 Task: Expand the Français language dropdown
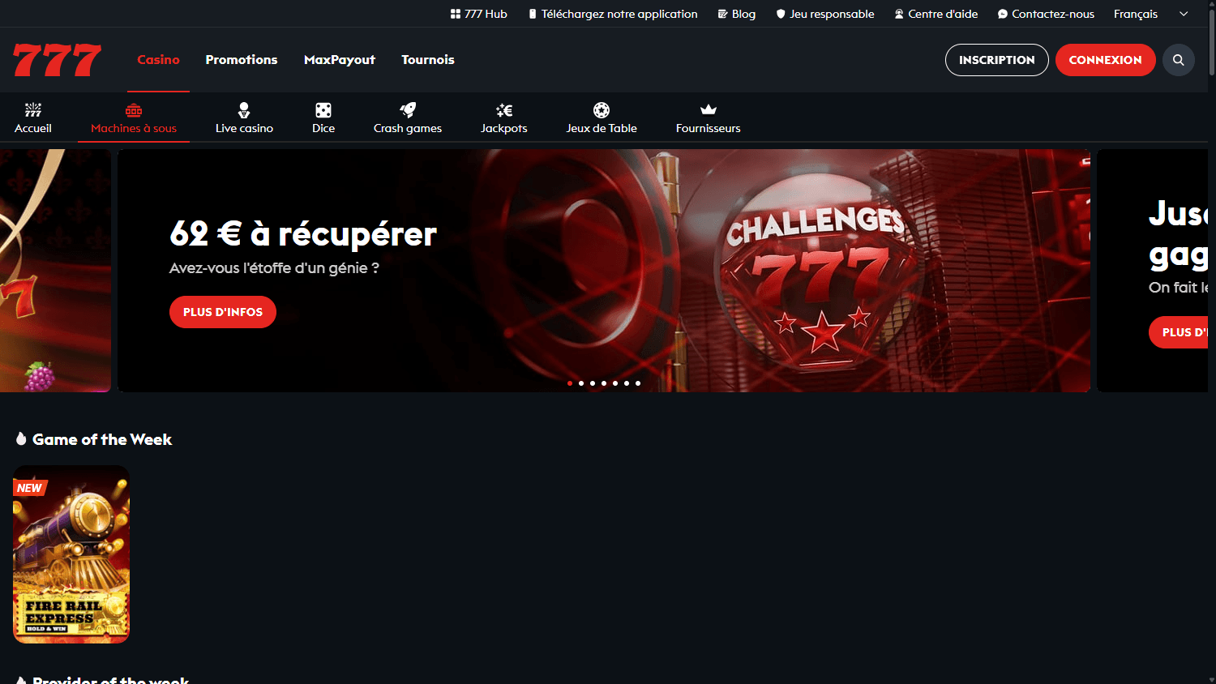1150,14
